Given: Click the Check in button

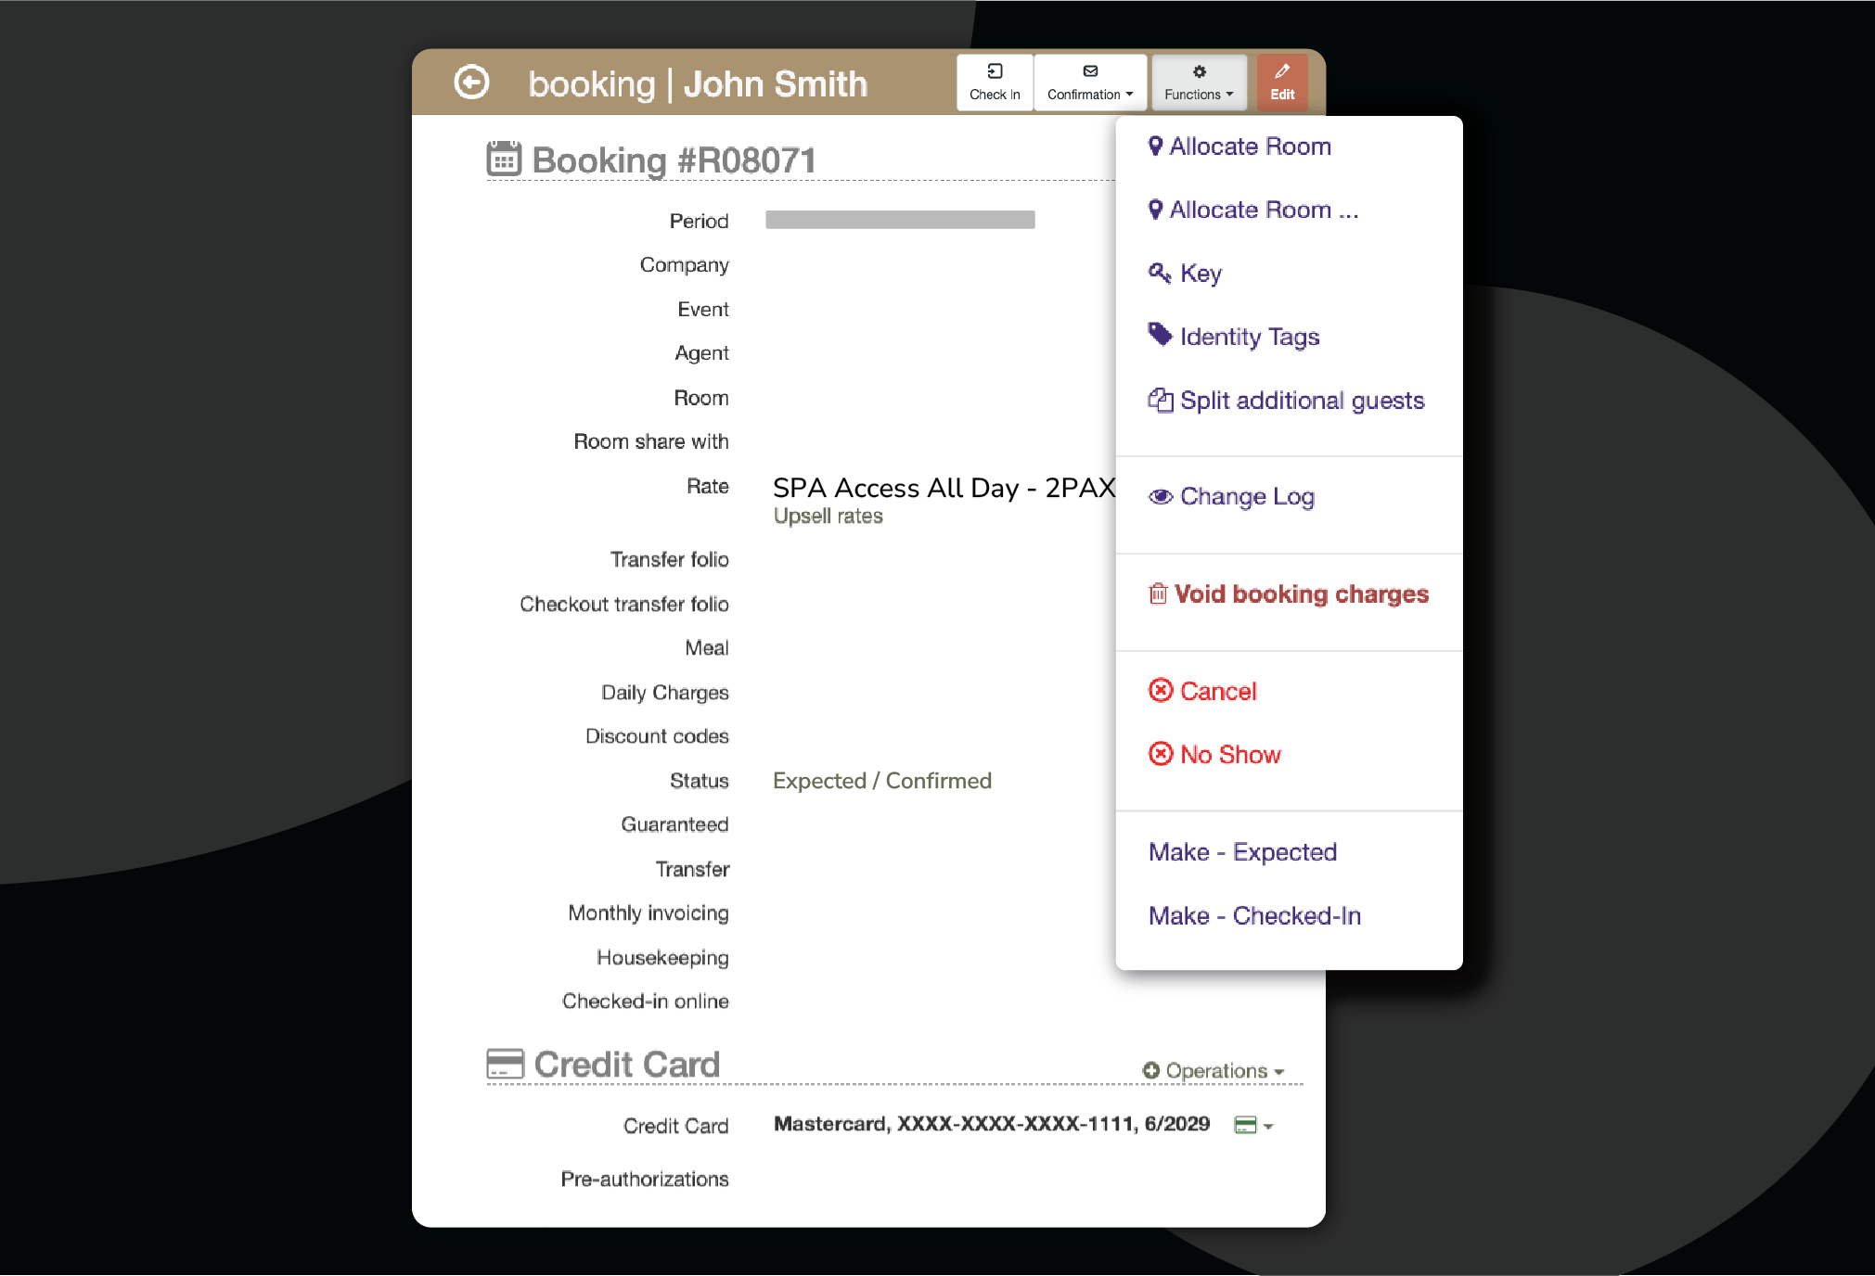Looking at the screenshot, I should [x=995, y=83].
